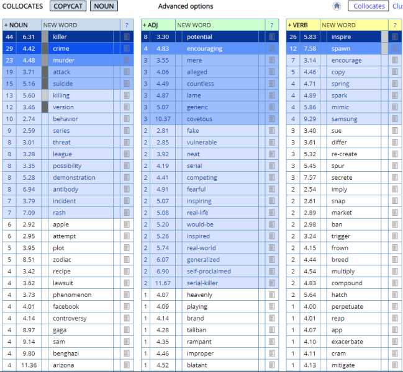The image size is (403, 372).
Task: Select the collocate word facebook
Action: click(66, 306)
